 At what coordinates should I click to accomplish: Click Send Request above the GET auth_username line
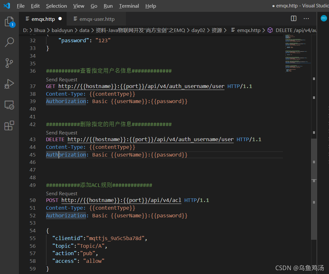tap(61, 79)
